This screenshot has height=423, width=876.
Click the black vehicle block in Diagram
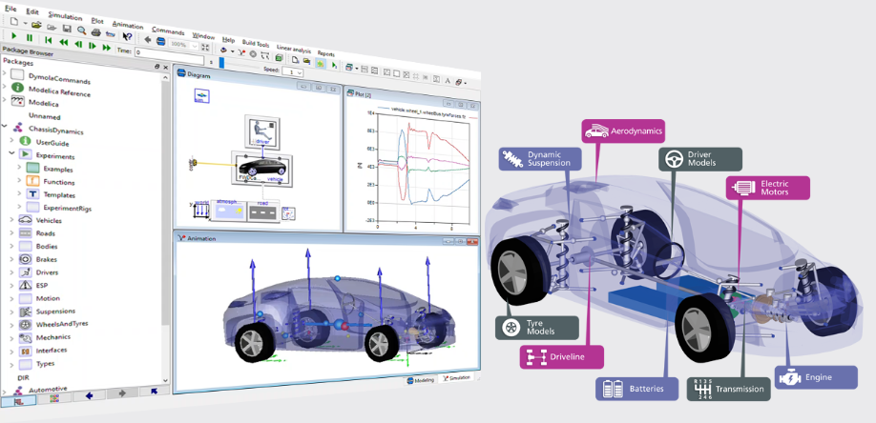(x=261, y=168)
